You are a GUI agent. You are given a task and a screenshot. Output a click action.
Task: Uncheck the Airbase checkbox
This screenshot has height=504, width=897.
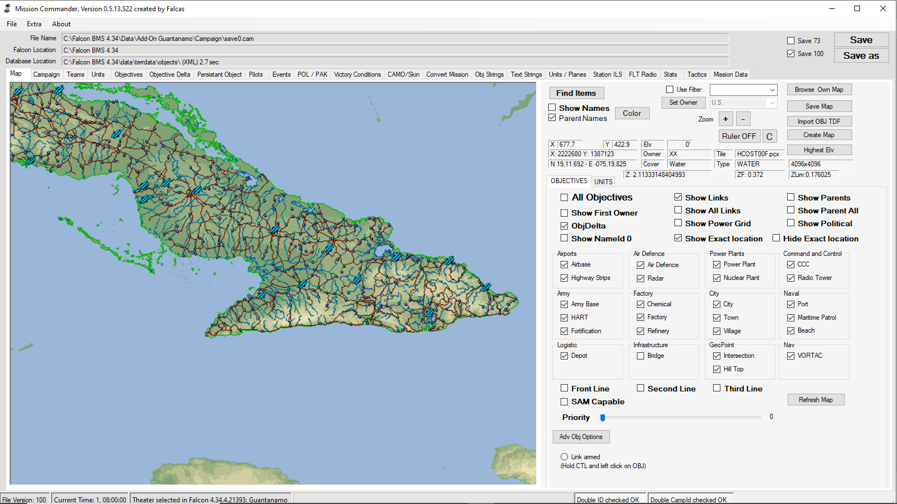[565, 264]
